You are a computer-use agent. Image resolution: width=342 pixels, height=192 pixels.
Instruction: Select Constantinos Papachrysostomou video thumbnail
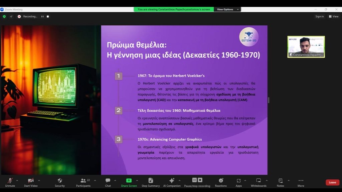(306, 47)
